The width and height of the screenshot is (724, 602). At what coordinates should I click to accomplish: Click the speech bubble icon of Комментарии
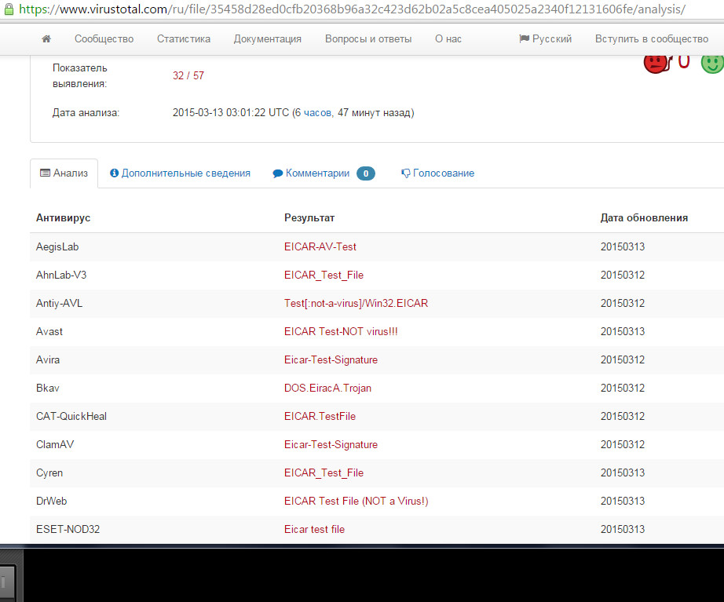277,173
